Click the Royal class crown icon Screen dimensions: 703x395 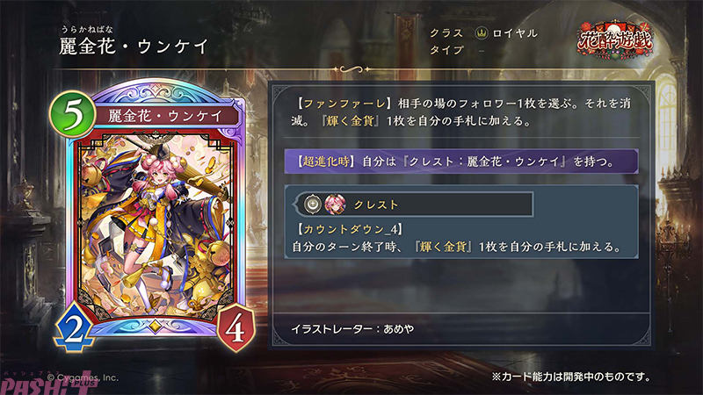click(x=482, y=33)
